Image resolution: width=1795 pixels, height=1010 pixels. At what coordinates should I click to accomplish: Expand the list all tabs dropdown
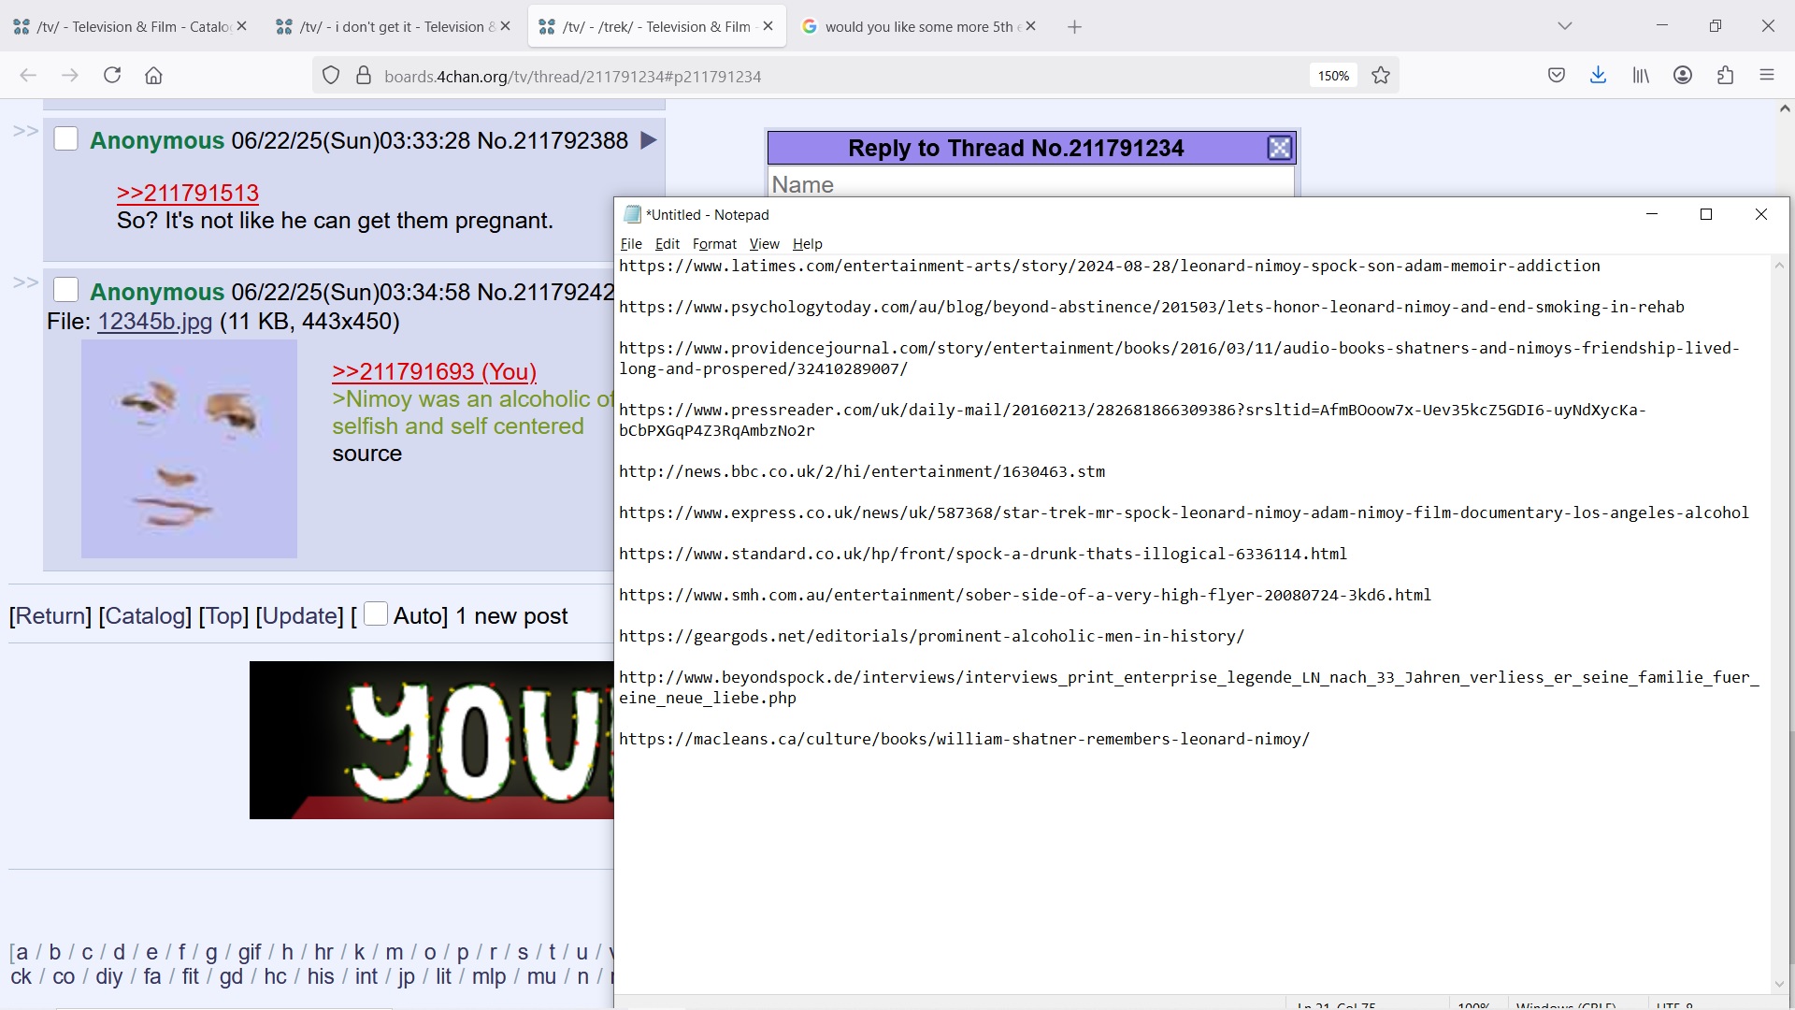(x=1565, y=26)
